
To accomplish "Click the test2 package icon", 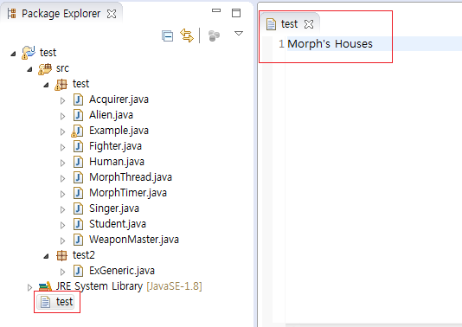I will point(61,255).
